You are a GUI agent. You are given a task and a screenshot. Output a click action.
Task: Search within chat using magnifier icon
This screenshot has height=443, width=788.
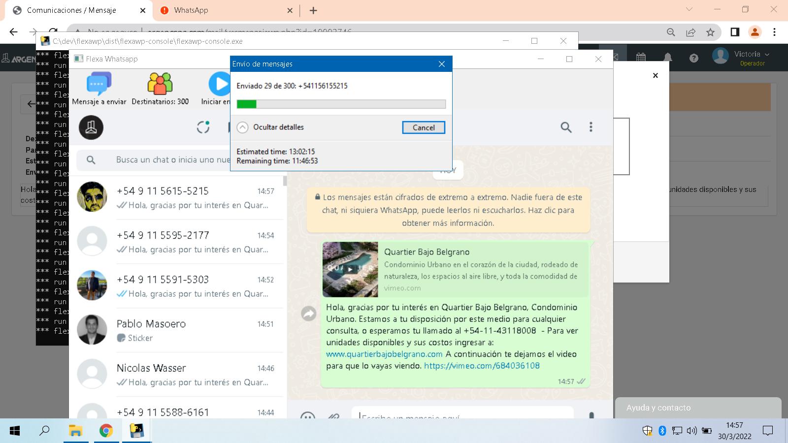[x=566, y=127]
